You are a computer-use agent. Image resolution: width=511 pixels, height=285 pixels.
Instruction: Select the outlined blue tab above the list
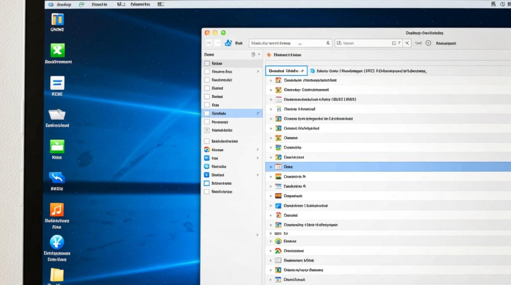coord(286,71)
